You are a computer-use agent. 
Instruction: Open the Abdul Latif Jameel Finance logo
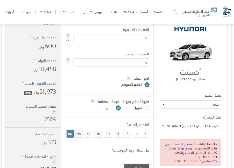200,12
